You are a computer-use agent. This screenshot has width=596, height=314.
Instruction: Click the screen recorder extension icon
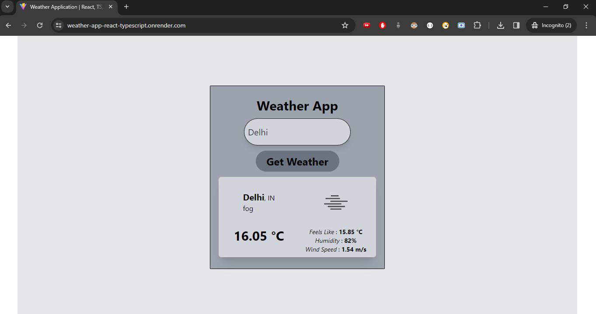point(461,25)
